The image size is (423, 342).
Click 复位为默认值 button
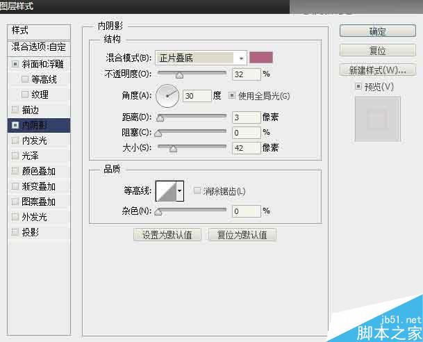(242, 234)
